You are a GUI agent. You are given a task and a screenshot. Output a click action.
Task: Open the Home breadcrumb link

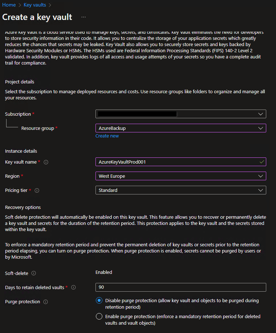coord(9,5)
